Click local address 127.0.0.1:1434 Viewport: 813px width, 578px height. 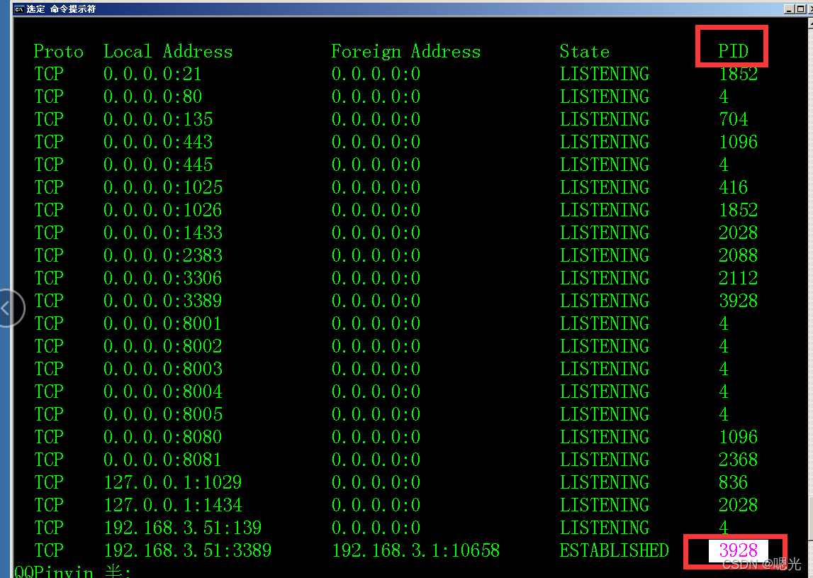[x=173, y=505]
